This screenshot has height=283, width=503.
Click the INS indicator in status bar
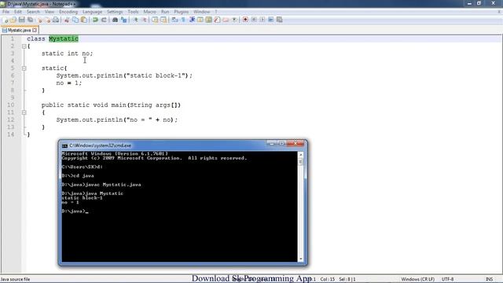tap(489, 279)
